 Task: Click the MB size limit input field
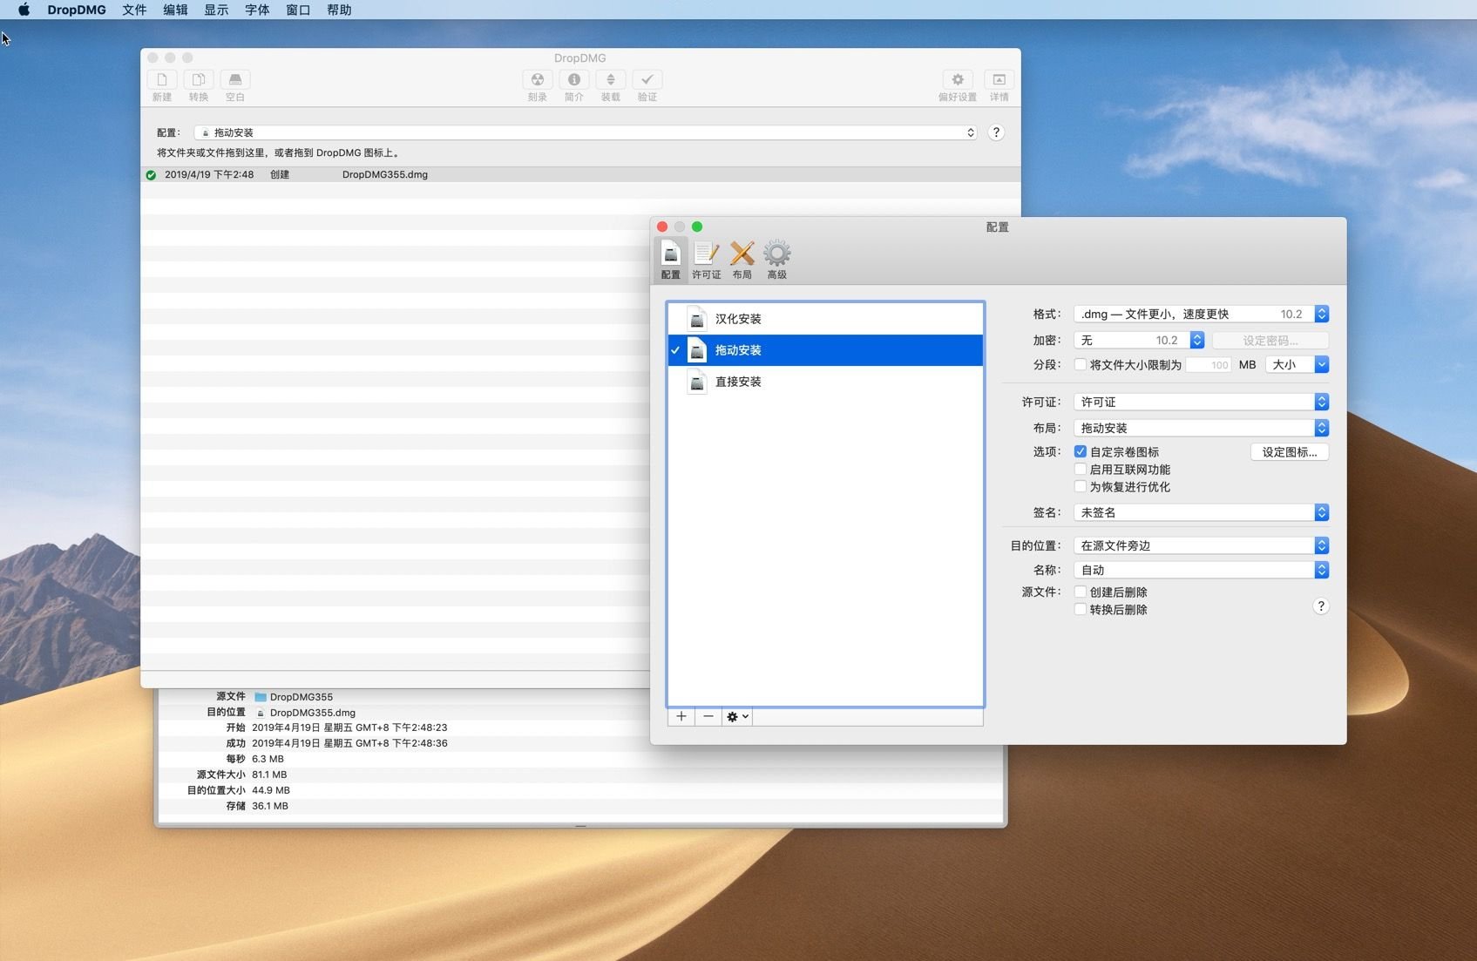click(1209, 365)
